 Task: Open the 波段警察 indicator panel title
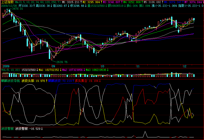coord(7,129)
